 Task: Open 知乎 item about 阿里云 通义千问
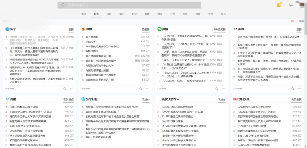[x=35, y=71]
